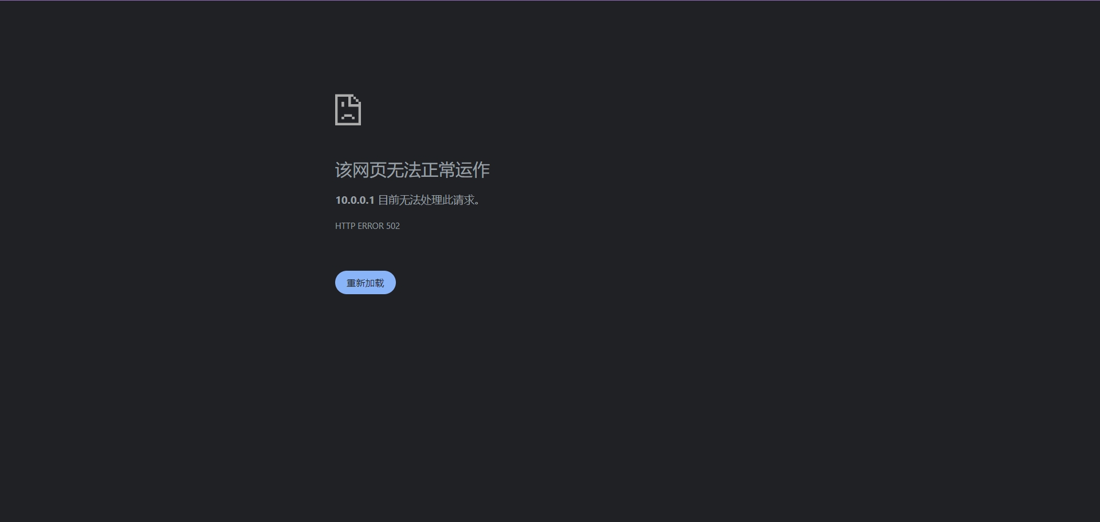Click the 加载 characters on reload button
1100x522 pixels.
pos(375,283)
